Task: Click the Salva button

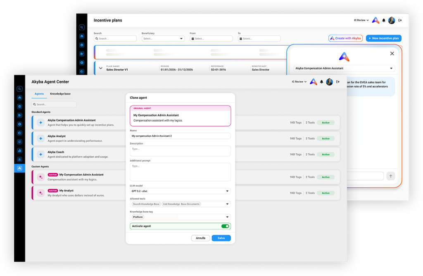Action: point(221,238)
